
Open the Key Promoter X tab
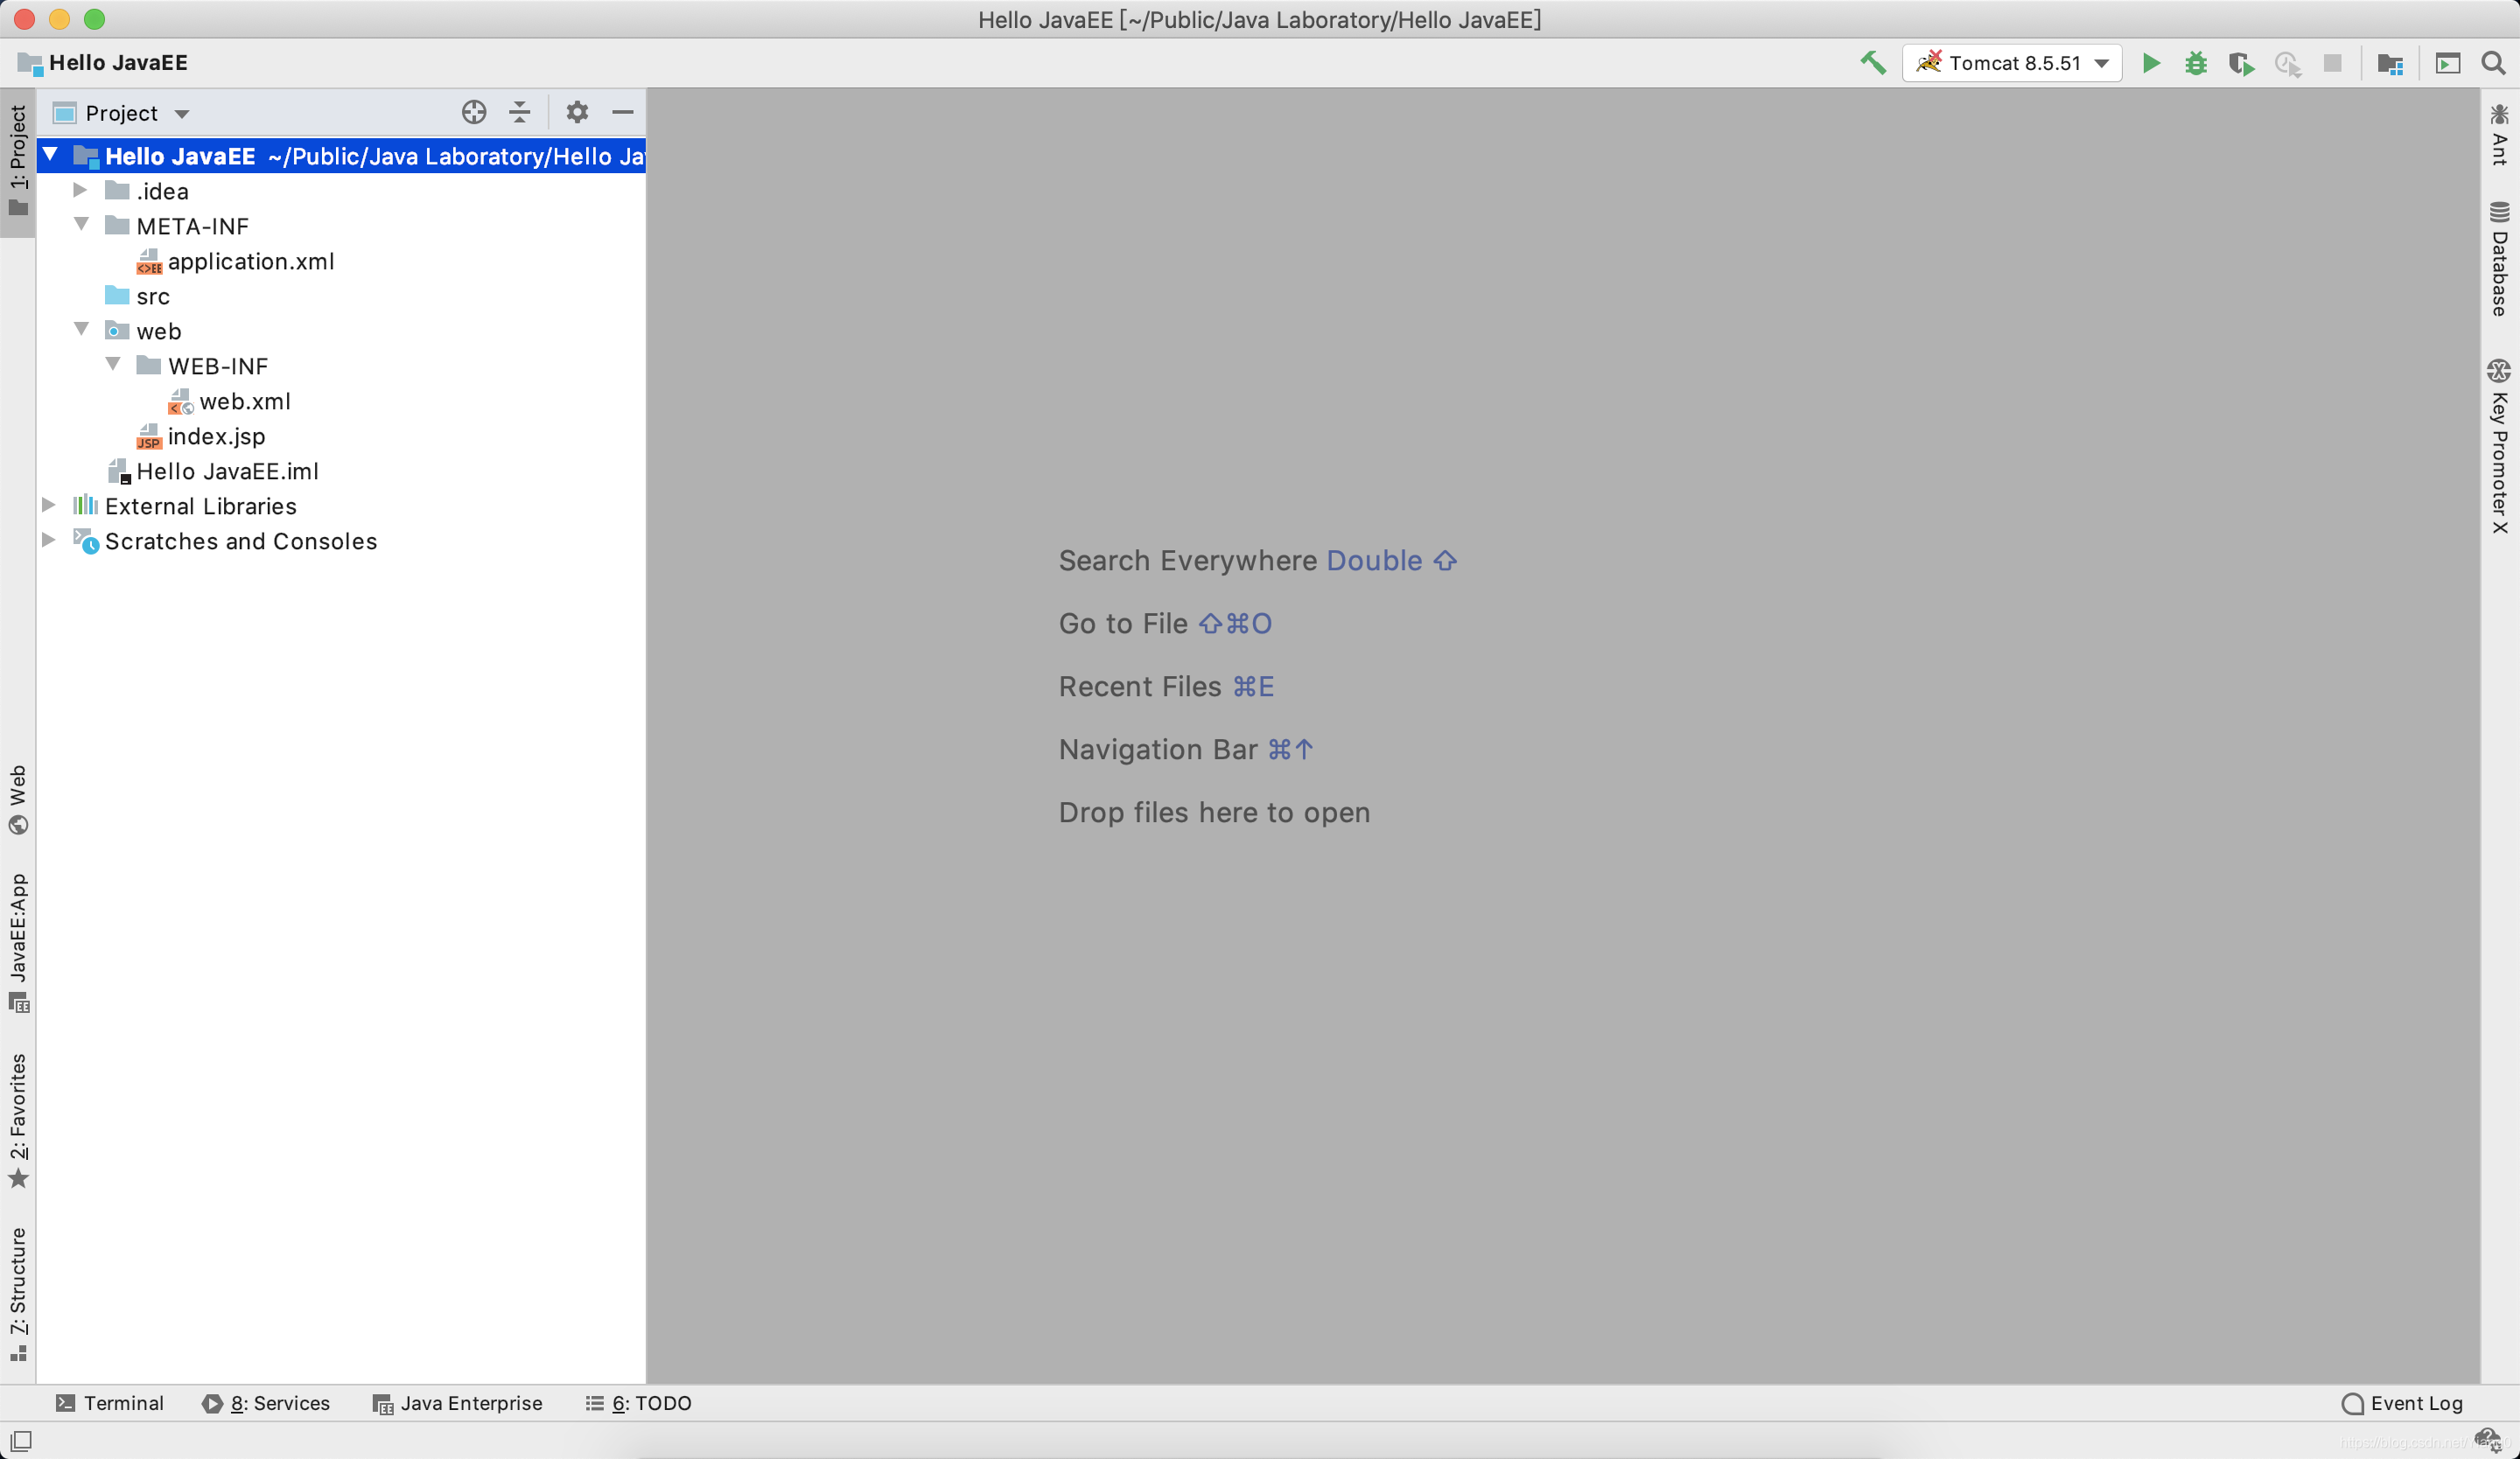(x=2499, y=446)
